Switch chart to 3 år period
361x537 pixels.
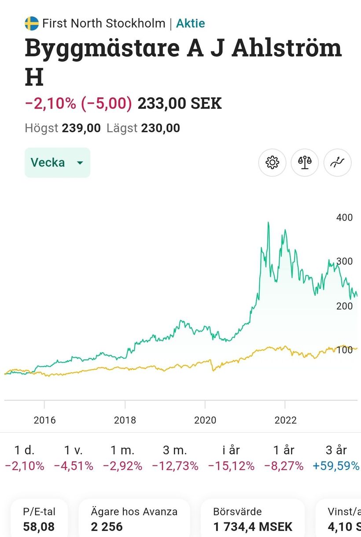coord(336,457)
